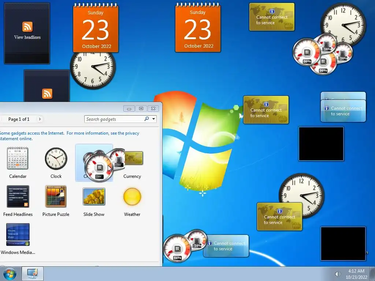This screenshot has height=281, width=375.
Task: Click the volume speaker tray icon
Action: (338, 274)
